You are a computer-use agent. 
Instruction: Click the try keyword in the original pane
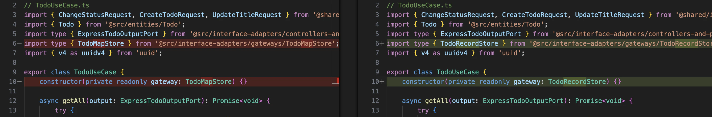60,110
